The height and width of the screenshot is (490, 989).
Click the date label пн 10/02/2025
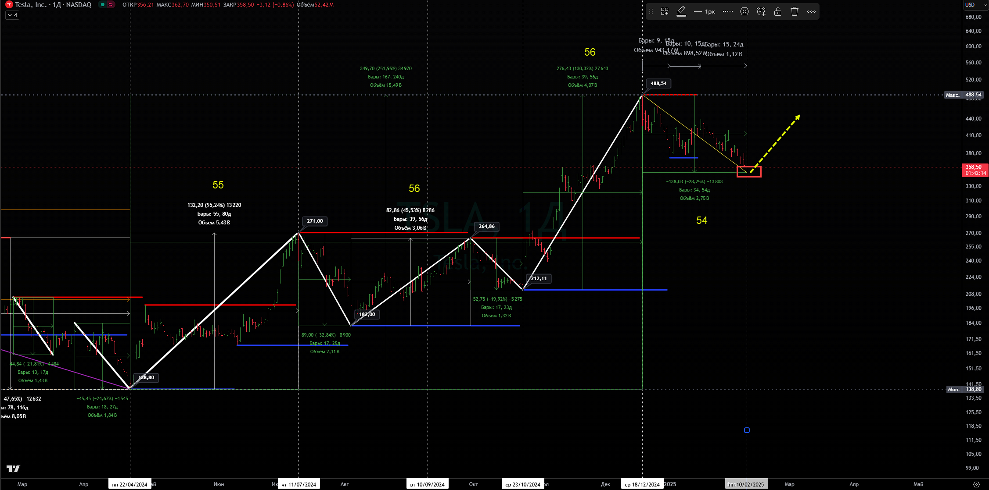point(747,484)
